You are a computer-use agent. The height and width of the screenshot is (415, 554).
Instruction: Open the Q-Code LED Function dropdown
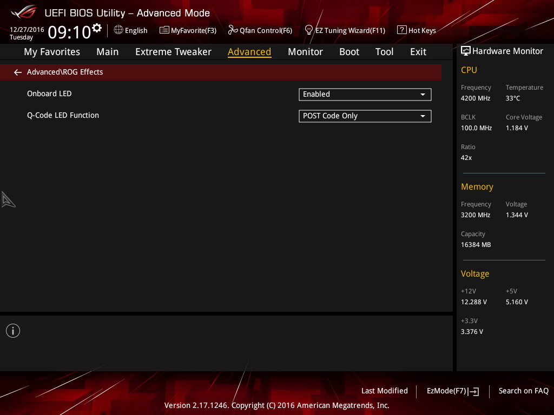point(365,116)
